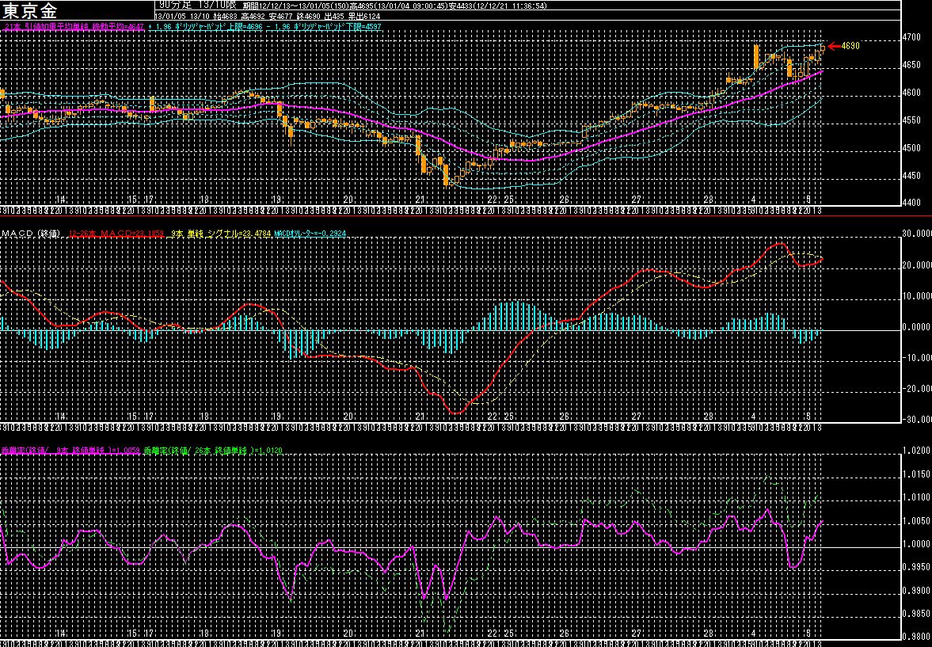Click the period low 安4433 with timestamp
Viewport: 932px width, 647px height.
[x=498, y=6]
